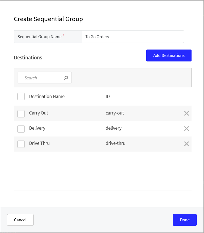Remove Delivery using its X icon
This screenshot has height=233, width=204.
(186, 128)
